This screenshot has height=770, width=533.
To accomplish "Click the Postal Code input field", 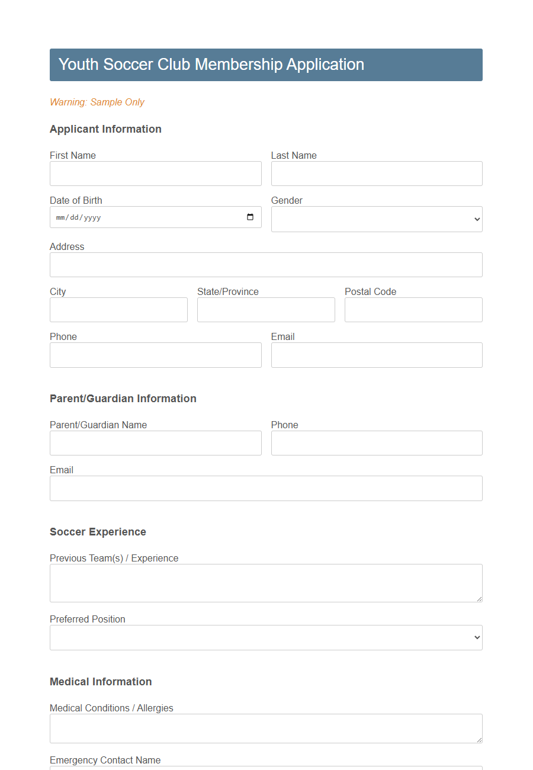I will coord(413,310).
